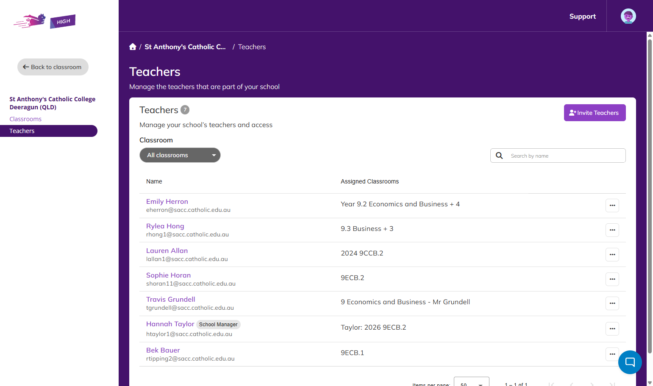The width and height of the screenshot is (653, 386).
Task: Open more options for Hannah Taylor
Action: [x=612, y=329]
